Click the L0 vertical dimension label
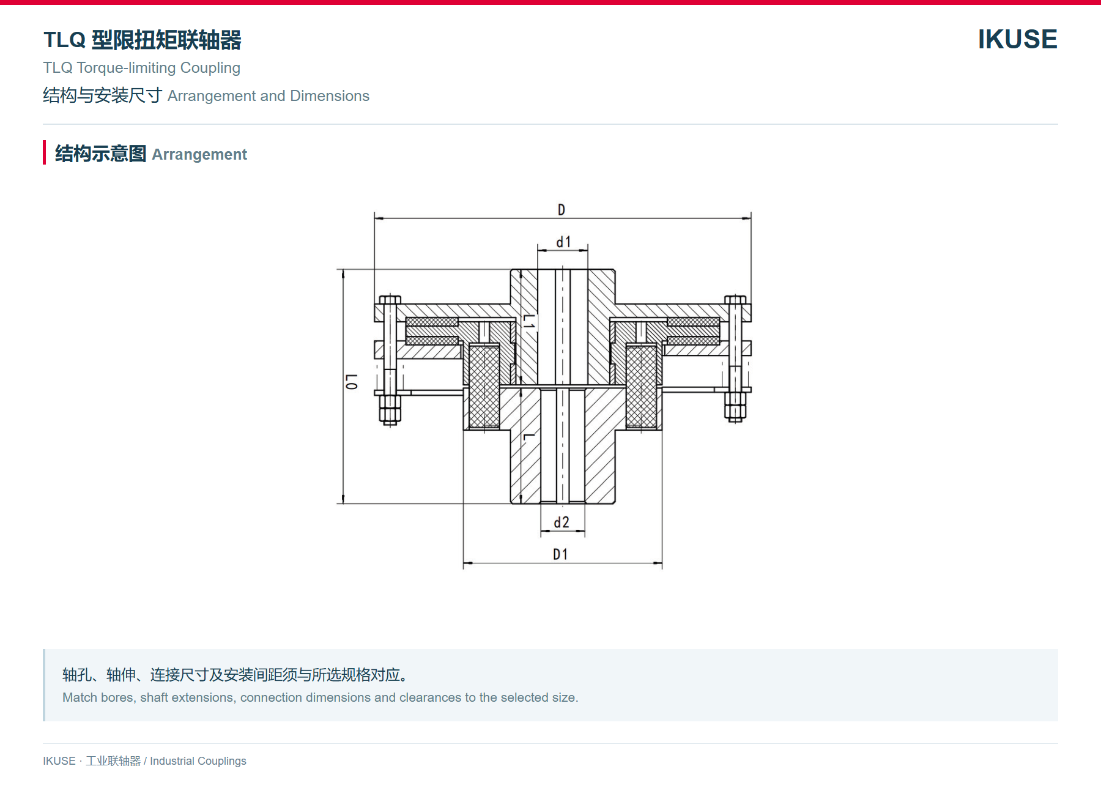 pos(352,382)
